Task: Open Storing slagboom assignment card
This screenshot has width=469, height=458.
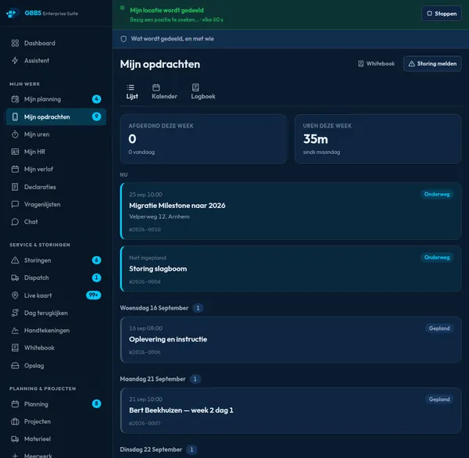Action: click(291, 269)
